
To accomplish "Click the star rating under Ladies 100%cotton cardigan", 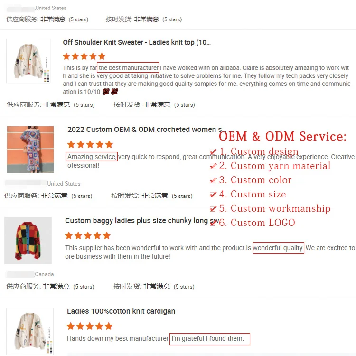I will (90, 326).
